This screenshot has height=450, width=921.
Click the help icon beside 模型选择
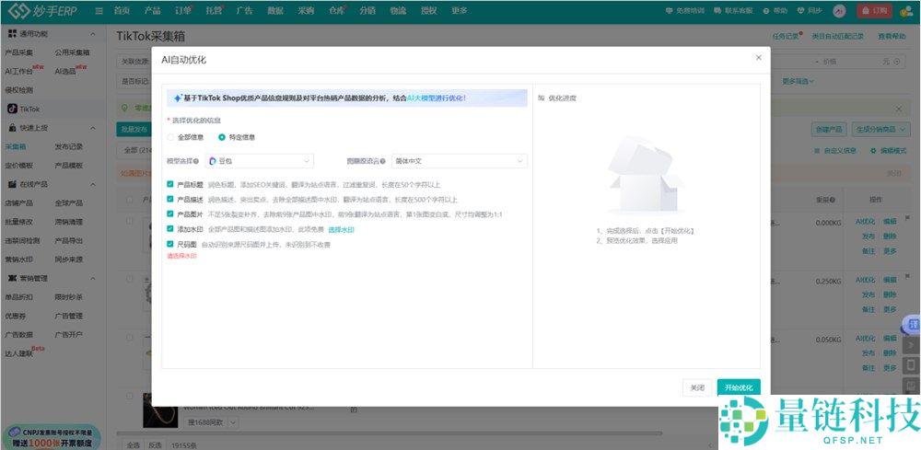pyautogui.click(x=195, y=161)
